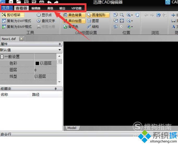Toggle 黑白绘图 setting
The image size is (178, 144).
click(74, 21)
